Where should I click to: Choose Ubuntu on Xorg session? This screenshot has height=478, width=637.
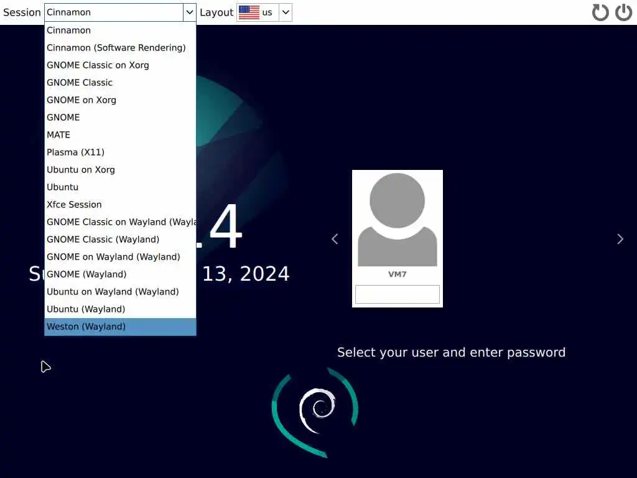tap(120, 170)
